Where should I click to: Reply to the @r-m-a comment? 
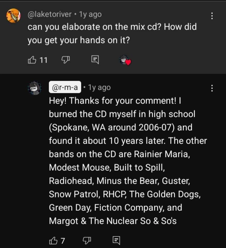coord(116,241)
